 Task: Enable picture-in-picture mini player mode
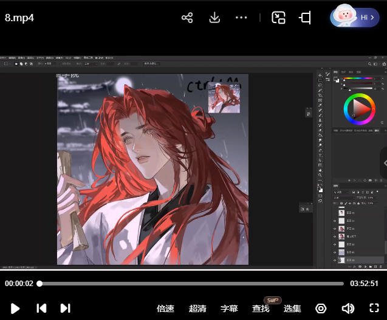278,18
